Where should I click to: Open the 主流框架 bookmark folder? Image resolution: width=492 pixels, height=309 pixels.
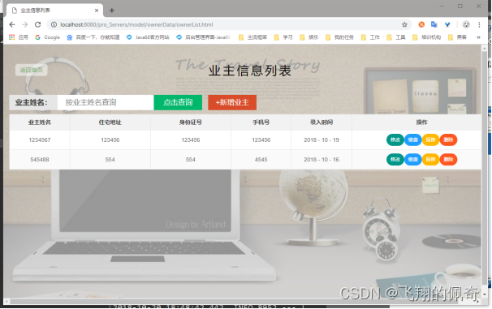252,37
